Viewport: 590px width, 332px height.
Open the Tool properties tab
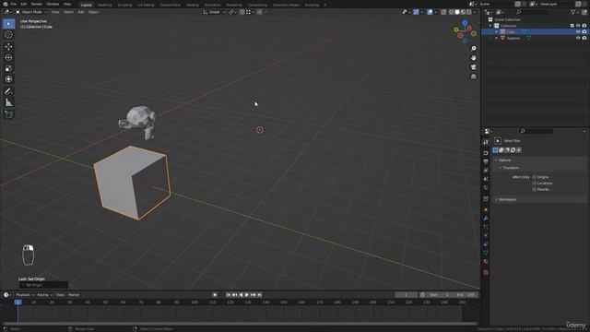(486, 142)
